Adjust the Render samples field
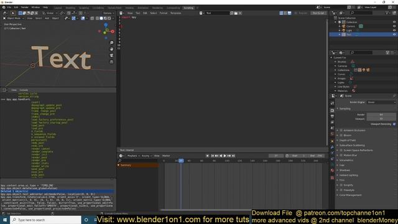The image size is (398, 224). [381, 114]
